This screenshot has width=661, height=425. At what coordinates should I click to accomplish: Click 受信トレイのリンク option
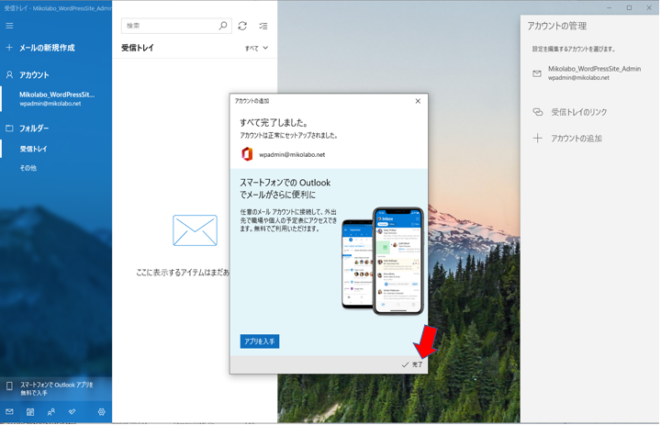click(579, 112)
